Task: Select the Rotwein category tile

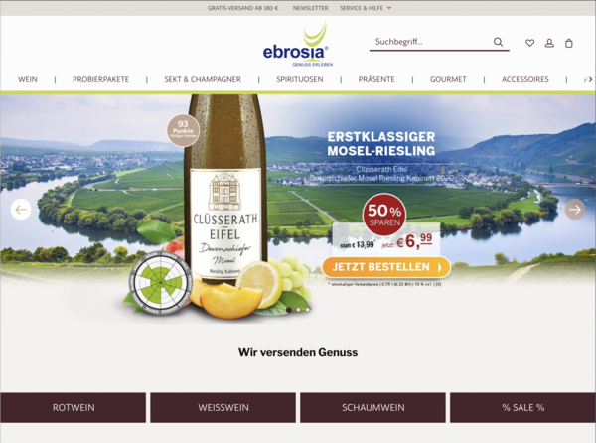Action: 73,407
